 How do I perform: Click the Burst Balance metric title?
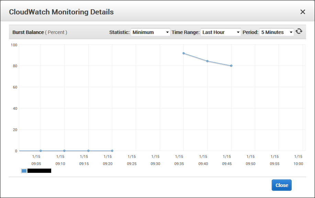tap(28, 32)
